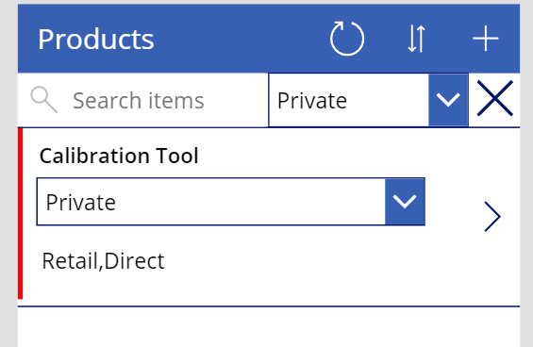Click the magnifying glass search icon
This screenshot has height=347, width=533.
tap(43, 100)
